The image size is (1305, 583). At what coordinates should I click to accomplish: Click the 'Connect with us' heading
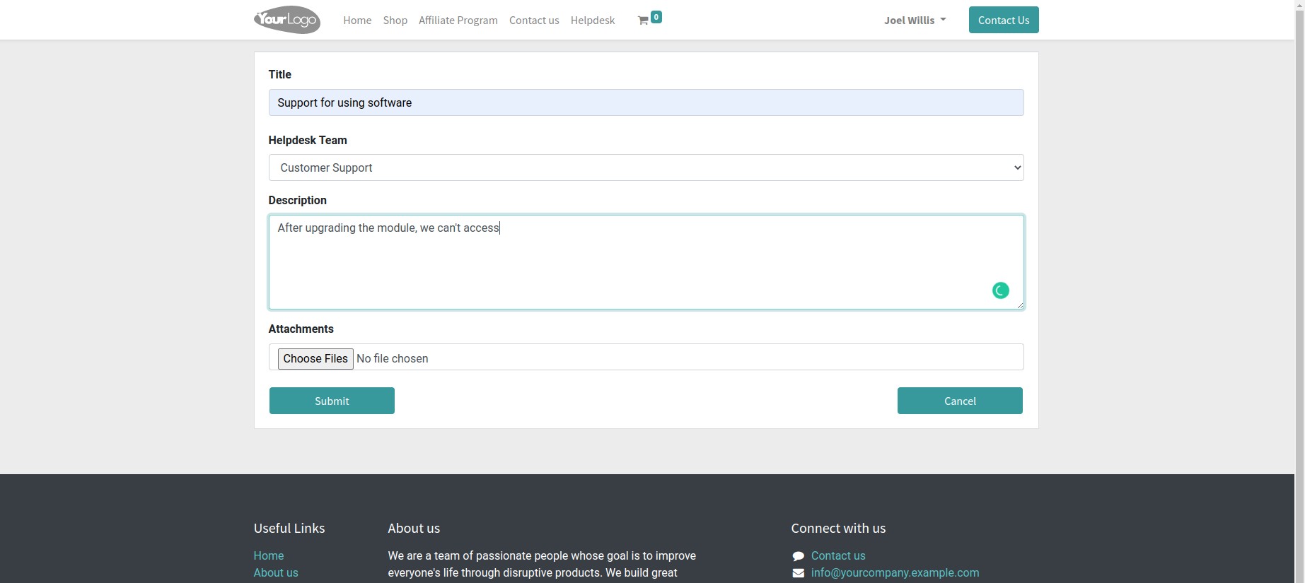click(838, 528)
